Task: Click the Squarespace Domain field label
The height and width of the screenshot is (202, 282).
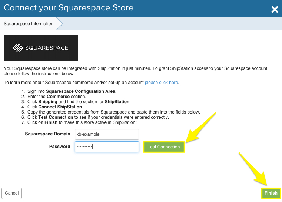Action: (x=47, y=134)
